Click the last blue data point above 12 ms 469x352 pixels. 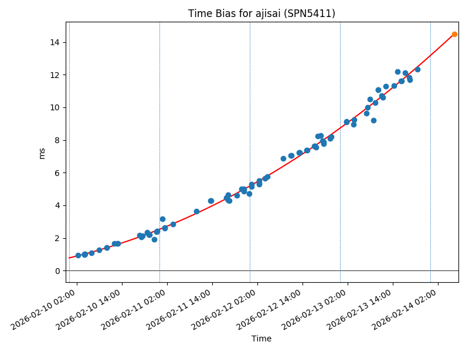[x=417, y=69]
